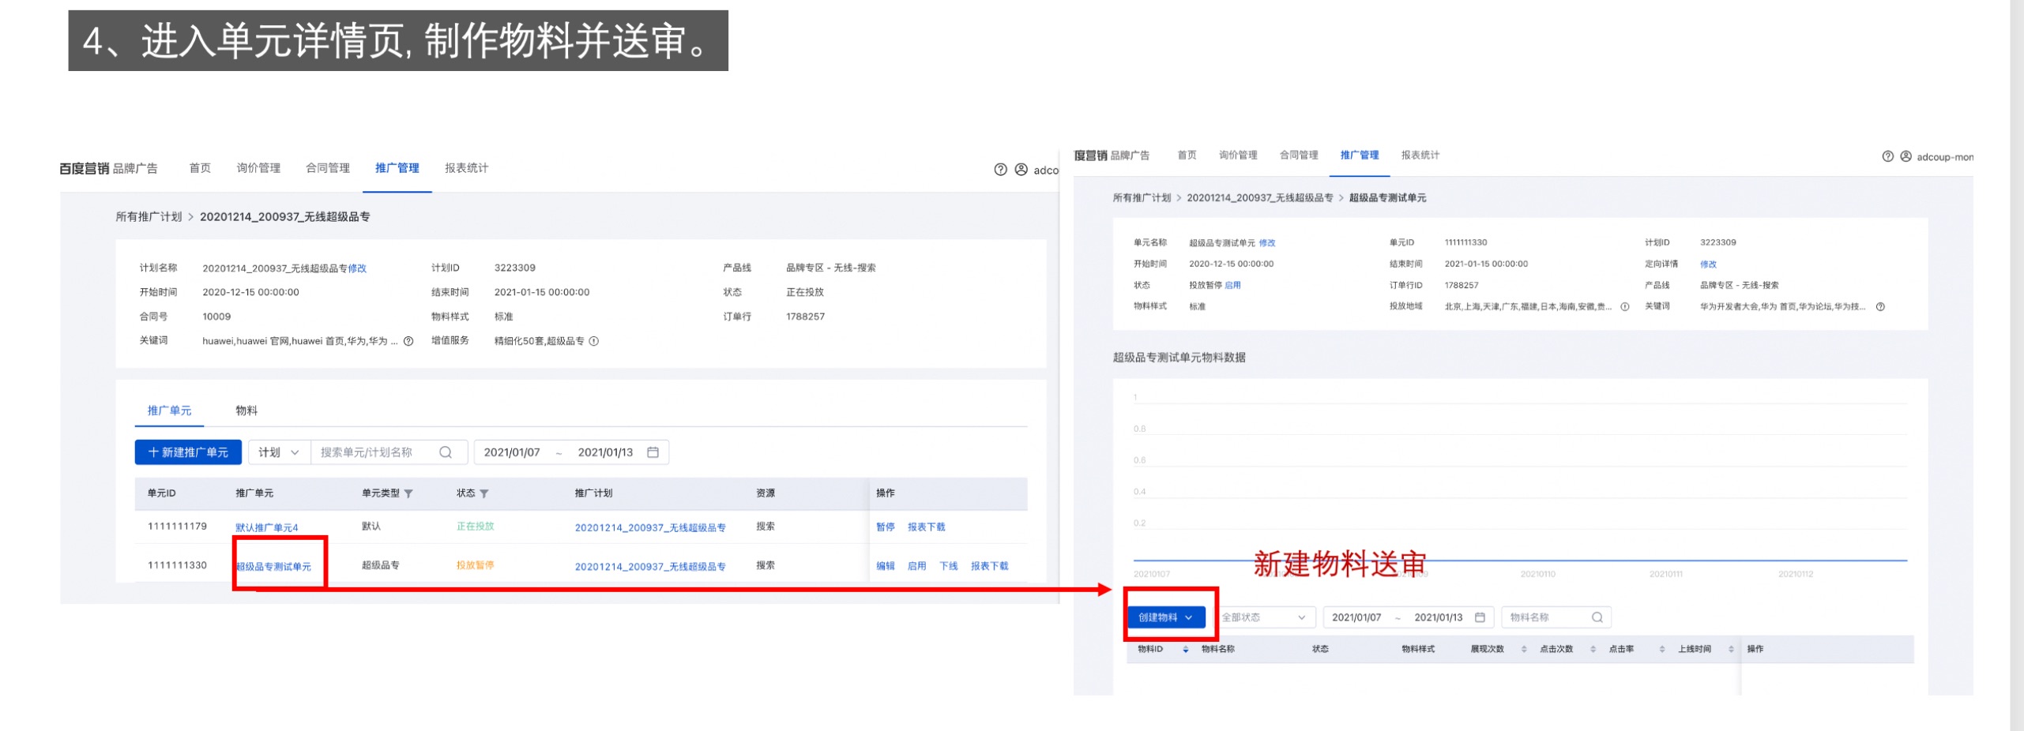
Task: Sort table by 物料ID column arrows
Action: pyautogui.click(x=1185, y=649)
